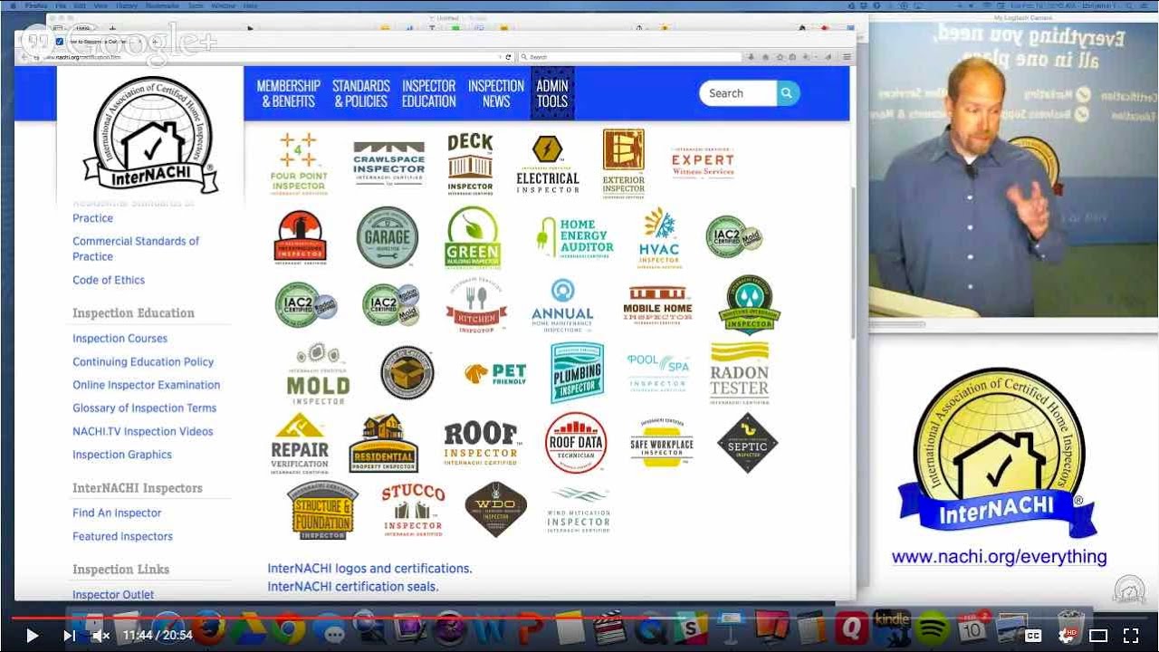The height and width of the screenshot is (652, 1159).
Task: Select the Crawlspace Inspector badge
Action: [388, 163]
